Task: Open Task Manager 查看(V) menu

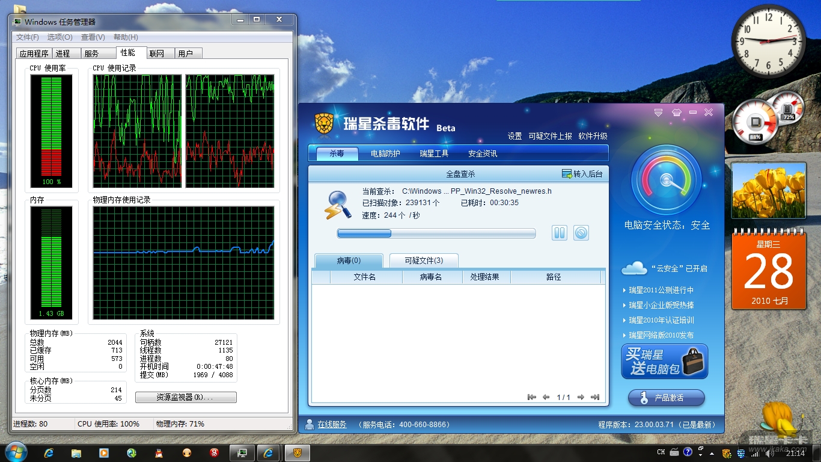Action: click(x=93, y=37)
